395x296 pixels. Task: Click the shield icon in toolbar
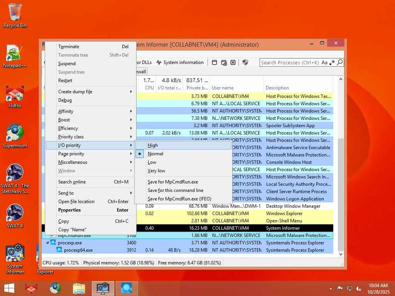click(x=245, y=62)
